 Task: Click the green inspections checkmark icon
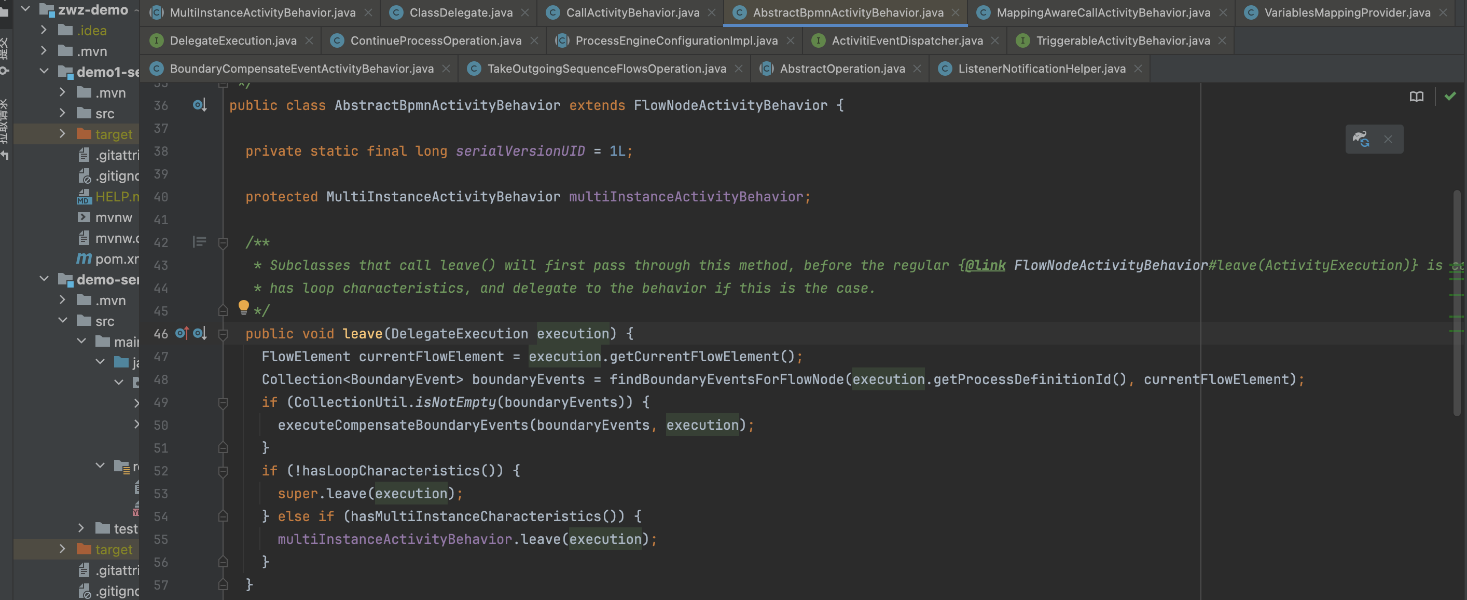tap(1450, 96)
